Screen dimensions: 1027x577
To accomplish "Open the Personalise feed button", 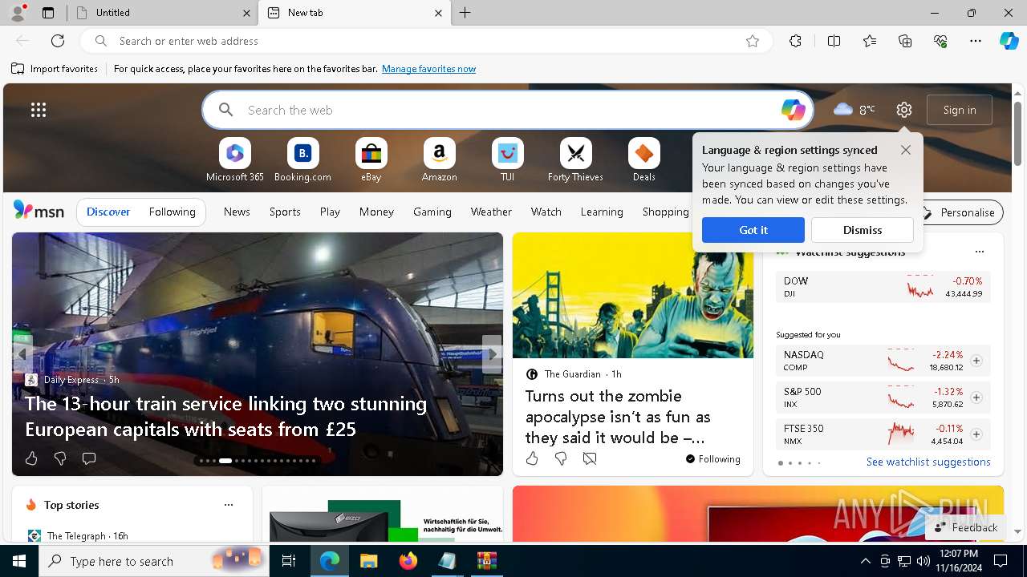I will 959,212.
